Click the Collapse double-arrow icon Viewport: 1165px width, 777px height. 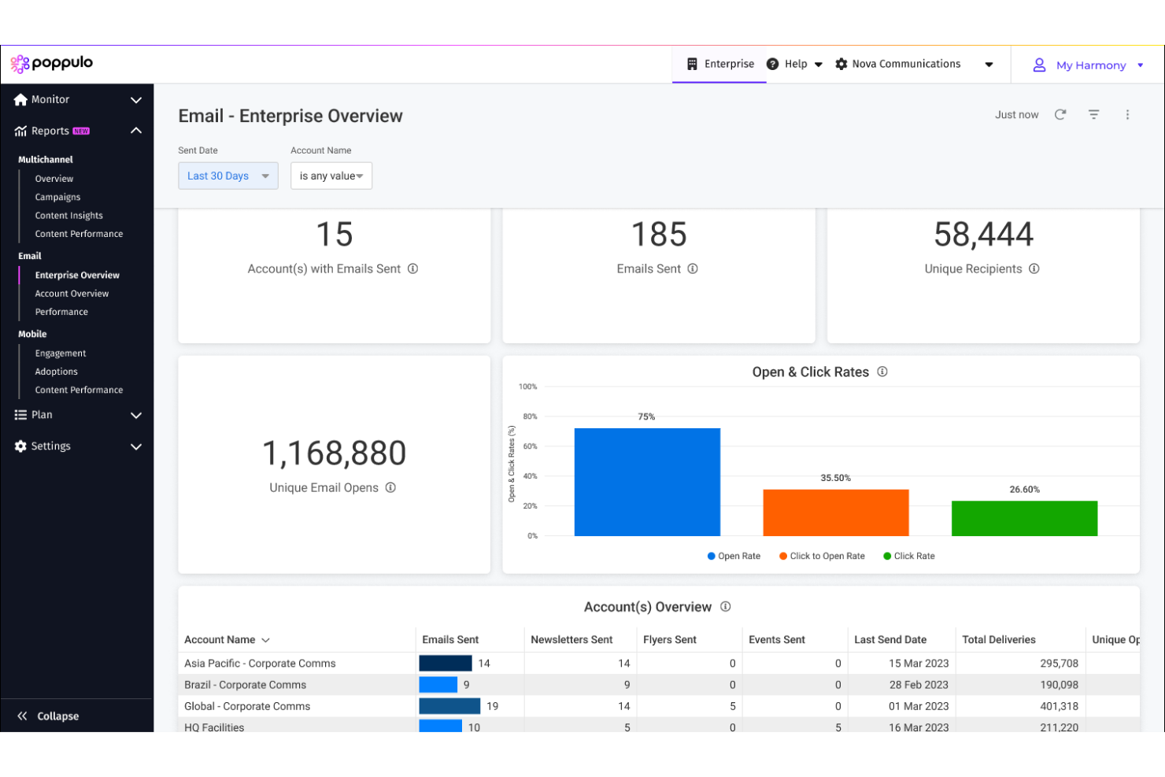[22, 716]
